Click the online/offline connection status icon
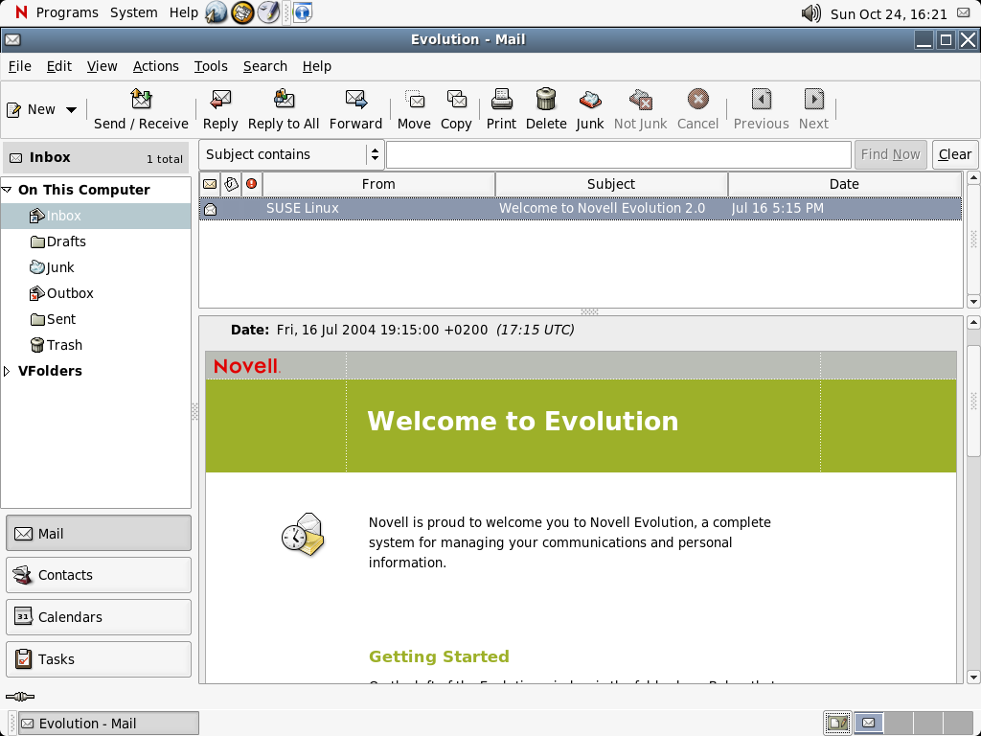 tap(20, 697)
